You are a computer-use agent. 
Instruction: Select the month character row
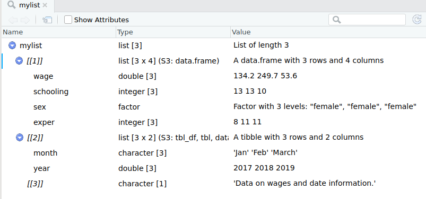[214, 153]
